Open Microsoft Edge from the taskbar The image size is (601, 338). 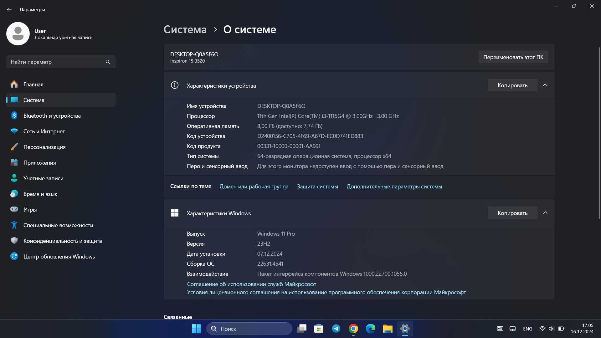tap(371, 329)
